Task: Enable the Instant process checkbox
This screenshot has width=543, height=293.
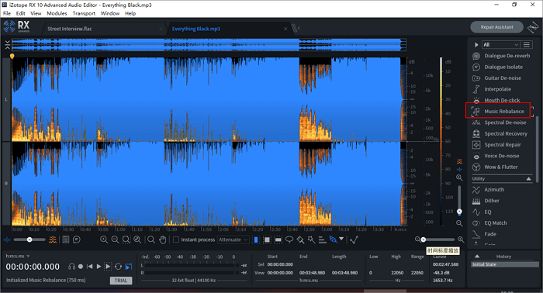Action: coord(176,240)
